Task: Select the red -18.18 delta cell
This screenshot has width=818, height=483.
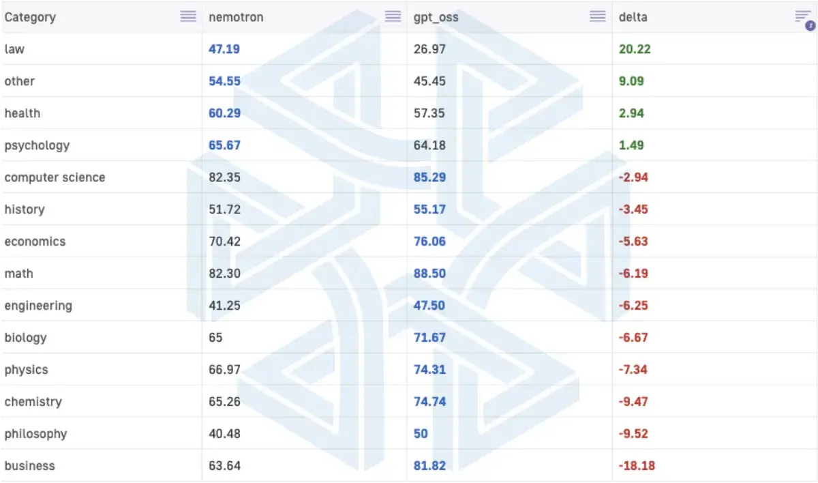Action: tap(637, 465)
